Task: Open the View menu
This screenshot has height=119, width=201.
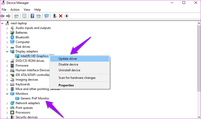Action: point(27,10)
